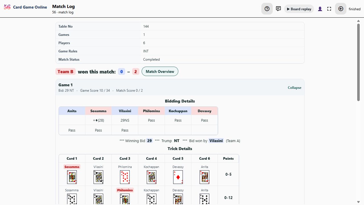Click Devassy's ace of diamonds card
364x205 pixels.
178,177
